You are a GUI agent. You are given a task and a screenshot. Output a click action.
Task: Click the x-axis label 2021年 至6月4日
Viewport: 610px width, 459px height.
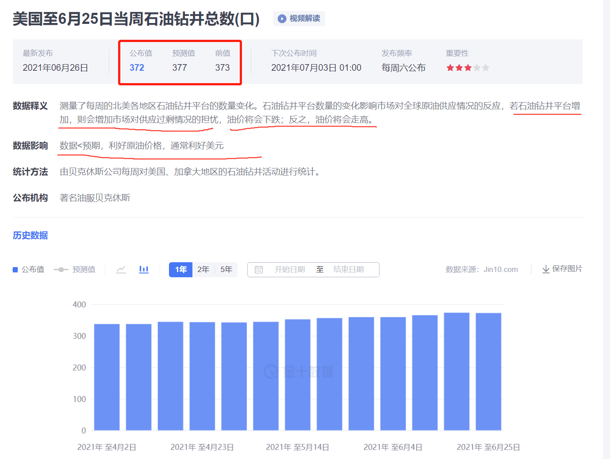tap(393, 447)
